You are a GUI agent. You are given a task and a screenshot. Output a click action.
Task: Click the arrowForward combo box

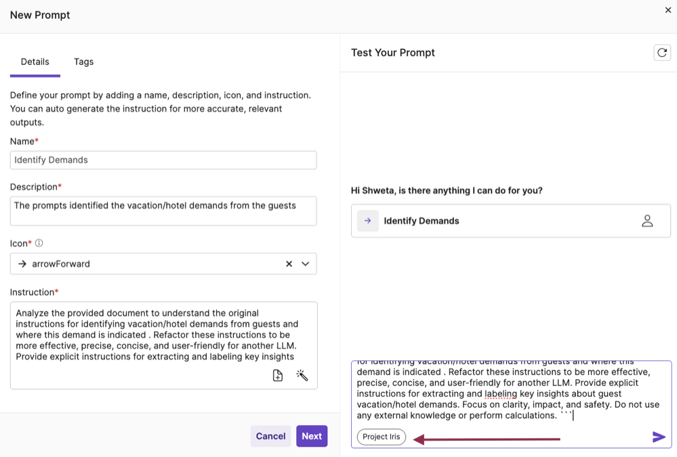pyautogui.click(x=163, y=263)
